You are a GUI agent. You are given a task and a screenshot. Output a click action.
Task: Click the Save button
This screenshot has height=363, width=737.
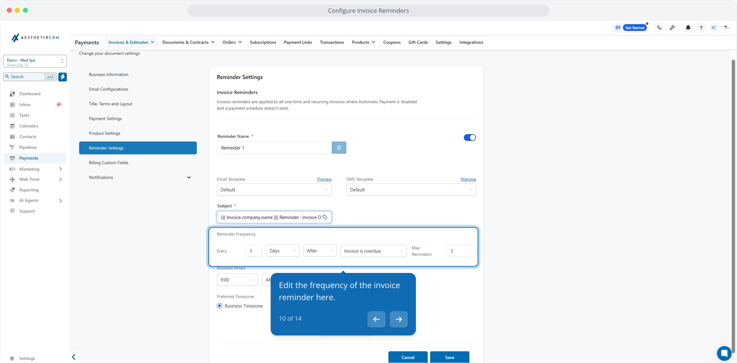pyautogui.click(x=449, y=357)
